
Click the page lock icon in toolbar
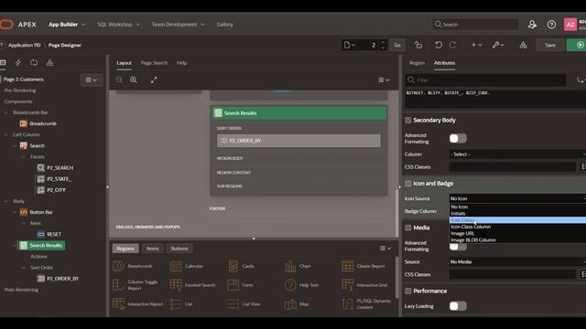coord(418,45)
